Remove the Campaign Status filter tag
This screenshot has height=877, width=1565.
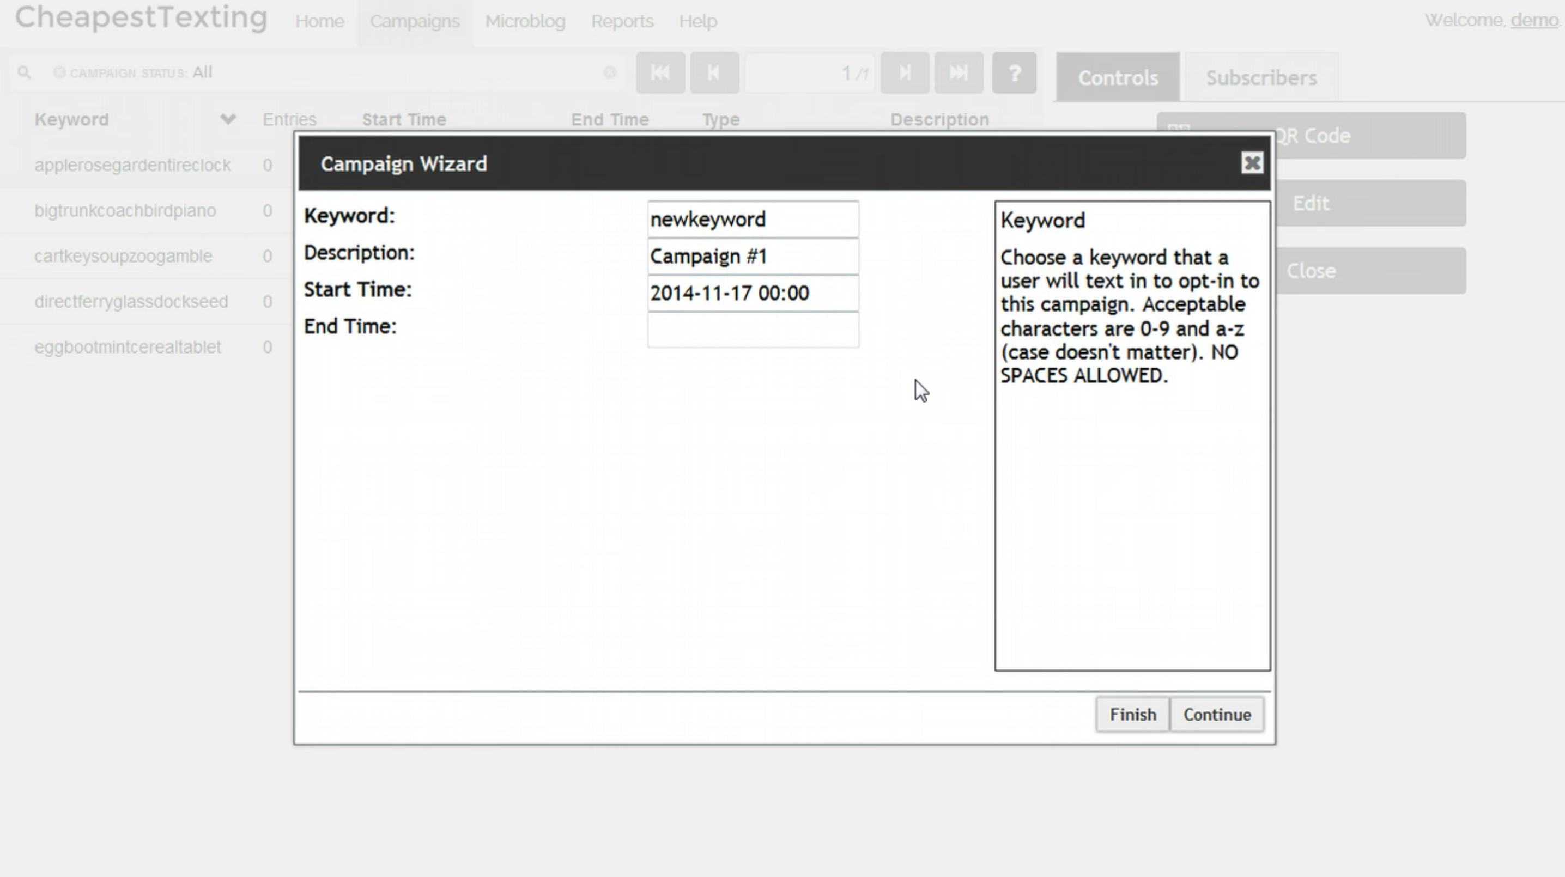59,73
